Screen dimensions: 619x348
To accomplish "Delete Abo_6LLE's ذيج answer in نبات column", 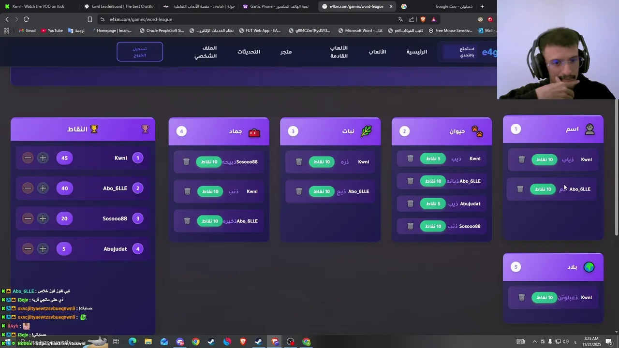I will tap(299, 191).
